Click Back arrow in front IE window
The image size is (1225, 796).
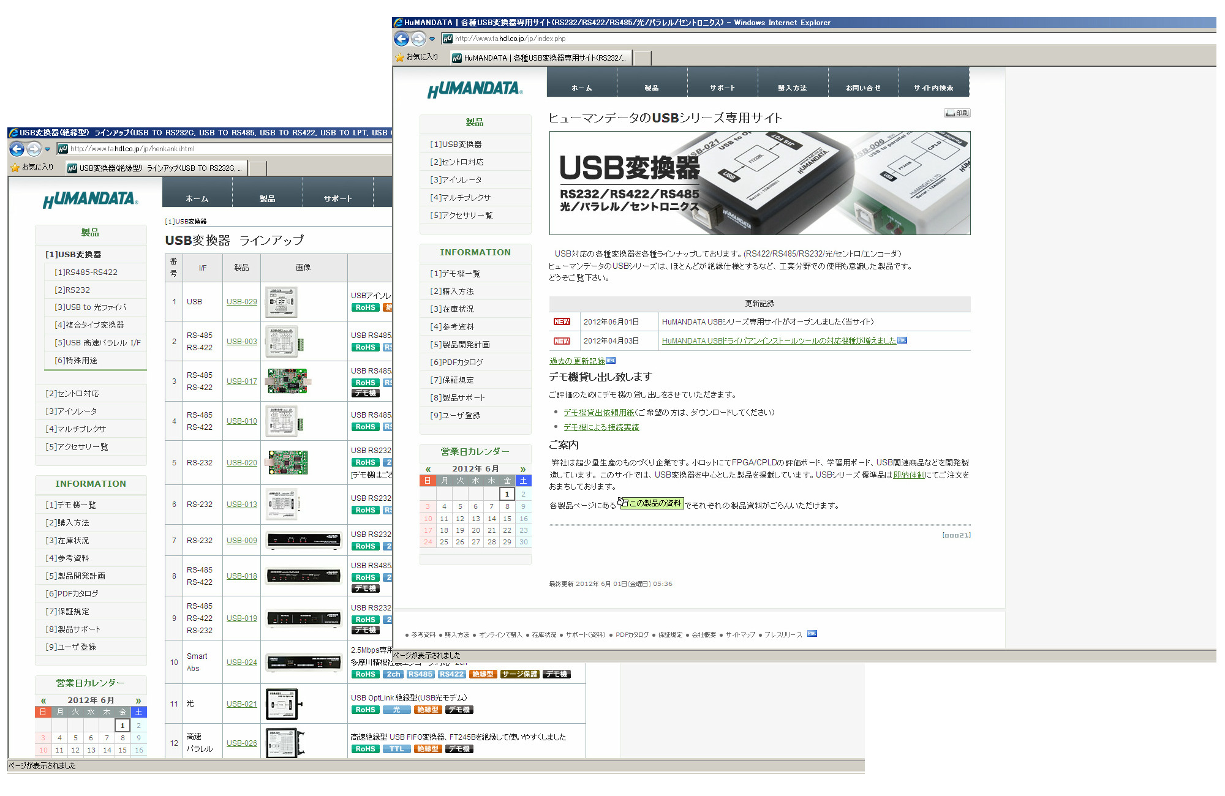tap(401, 39)
